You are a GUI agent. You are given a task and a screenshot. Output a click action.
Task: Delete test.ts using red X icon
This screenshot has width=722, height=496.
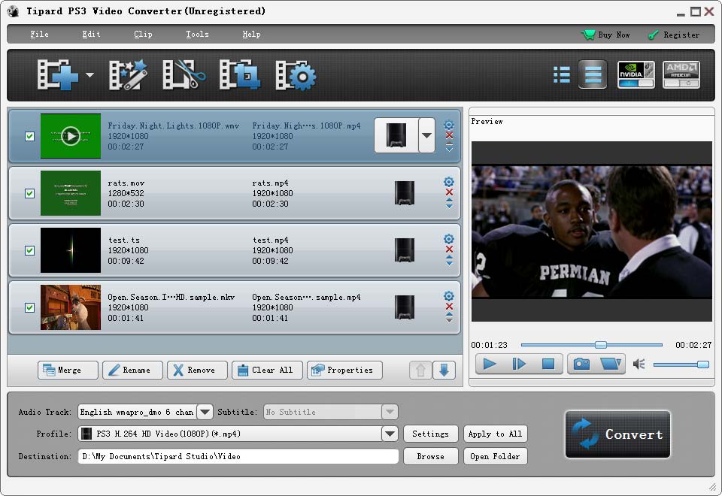[x=449, y=250]
